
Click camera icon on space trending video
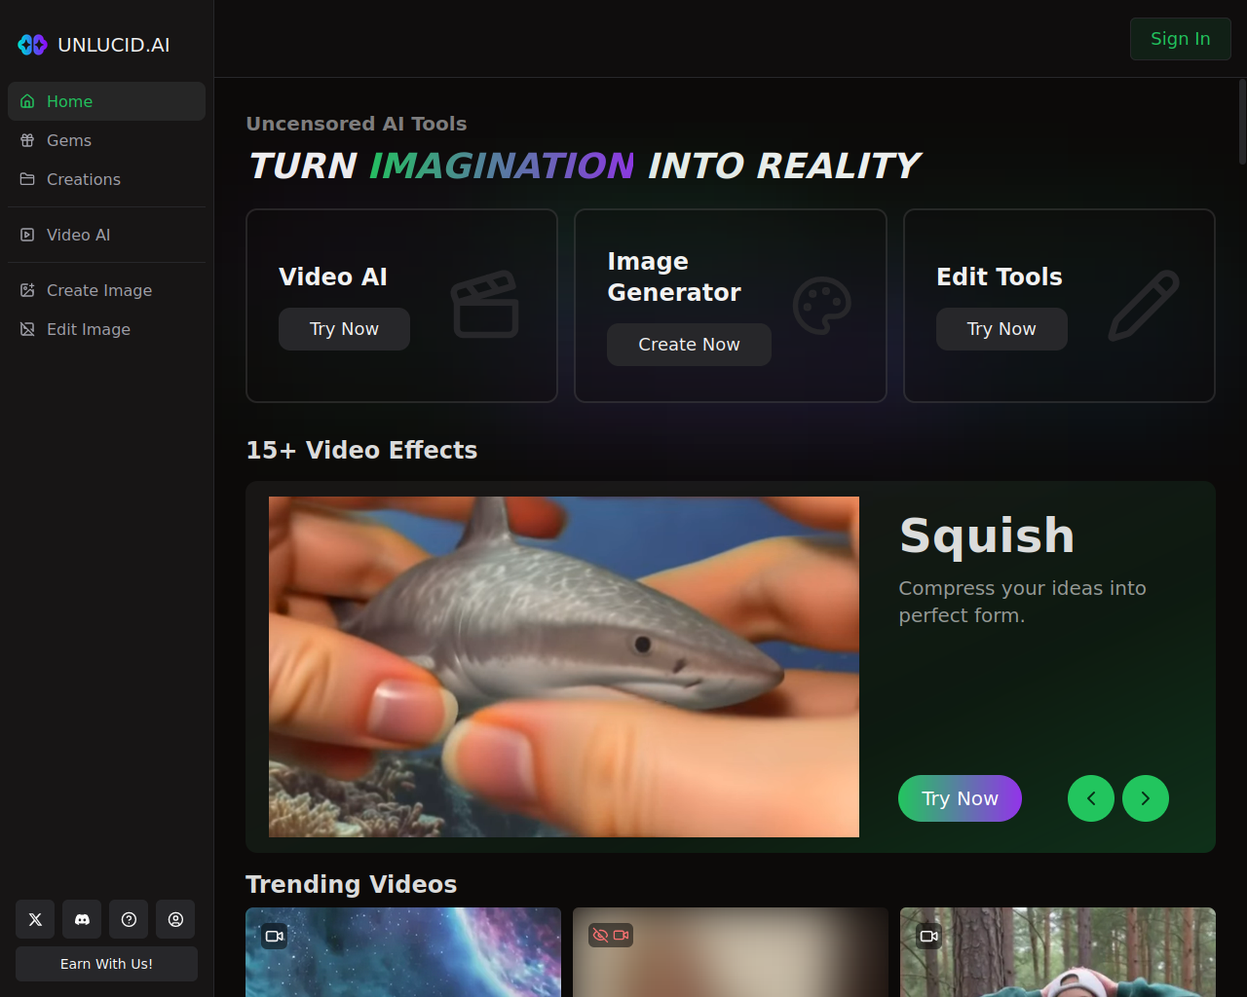click(275, 936)
